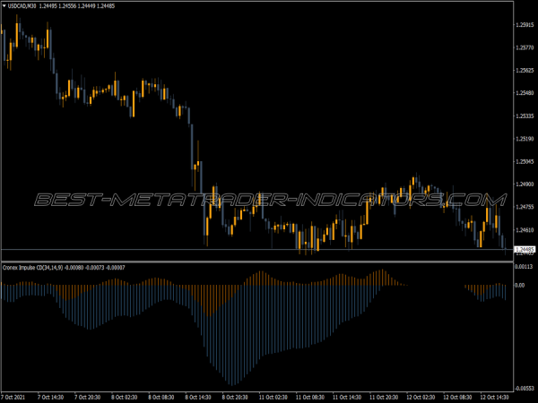The width and height of the screenshot is (538, 403).
Task: Click the OHLC values 1.24495 1.24556 1.24449 1.24485
Action: click(x=77, y=6)
